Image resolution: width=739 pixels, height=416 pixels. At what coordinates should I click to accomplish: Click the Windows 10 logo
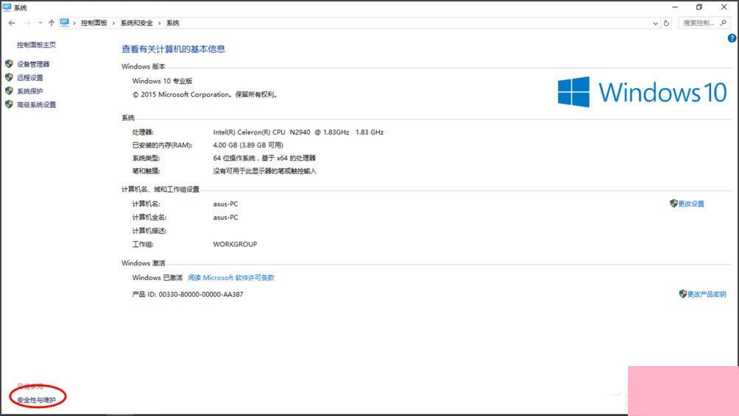pos(642,92)
